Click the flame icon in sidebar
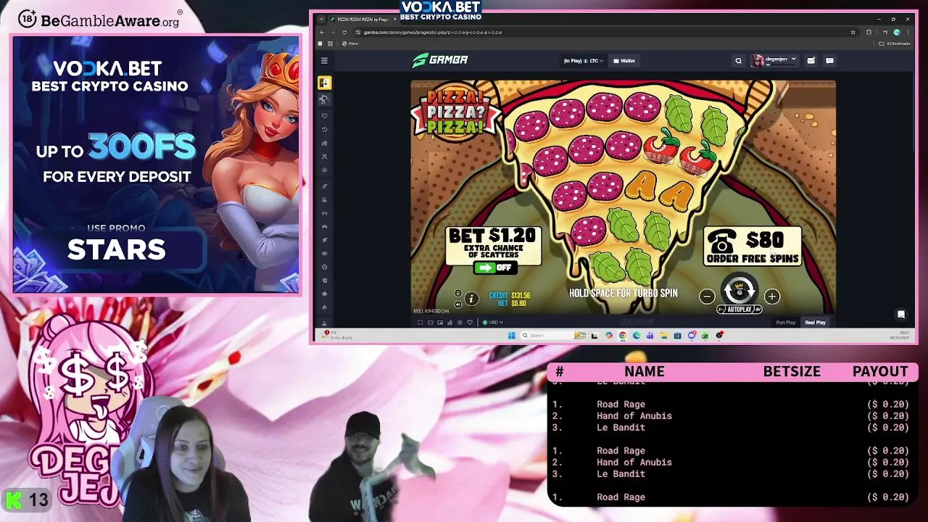 [324, 307]
